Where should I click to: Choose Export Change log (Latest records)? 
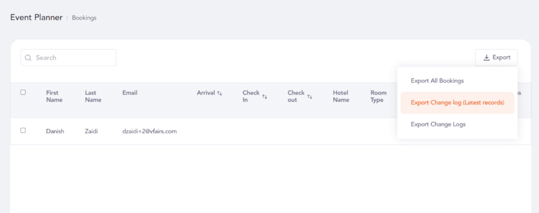[457, 103]
